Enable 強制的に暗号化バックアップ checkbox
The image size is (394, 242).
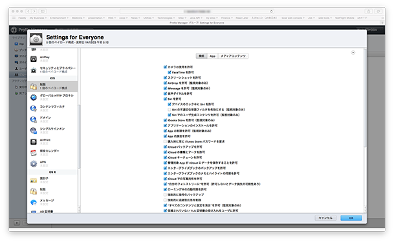(165, 195)
